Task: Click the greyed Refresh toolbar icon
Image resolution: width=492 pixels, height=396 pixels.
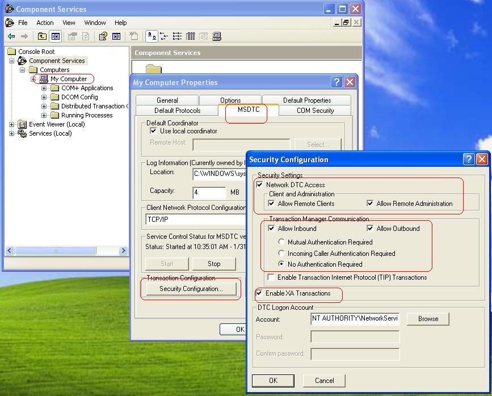Action: [86, 36]
